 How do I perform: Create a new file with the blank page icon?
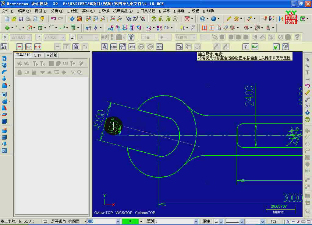(x=7, y=19)
